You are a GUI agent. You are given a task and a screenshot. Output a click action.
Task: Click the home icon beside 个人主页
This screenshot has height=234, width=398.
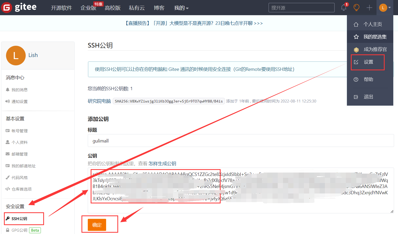pyautogui.click(x=356, y=24)
